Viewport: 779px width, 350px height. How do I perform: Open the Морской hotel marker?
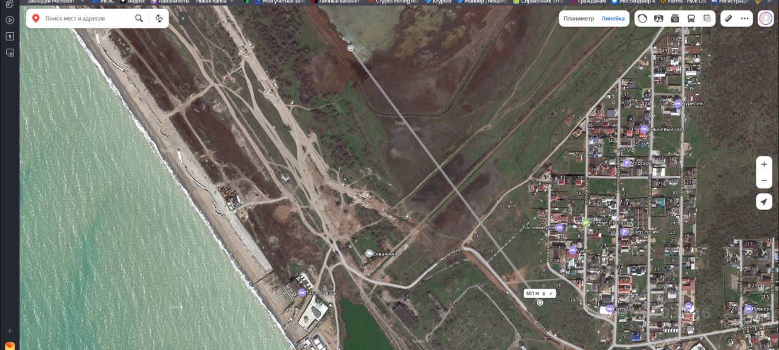627,163
